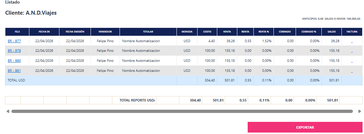The width and height of the screenshot is (364, 134).
Task: Click the FACTURA column header
Action: pyautogui.click(x=352, y=32)
